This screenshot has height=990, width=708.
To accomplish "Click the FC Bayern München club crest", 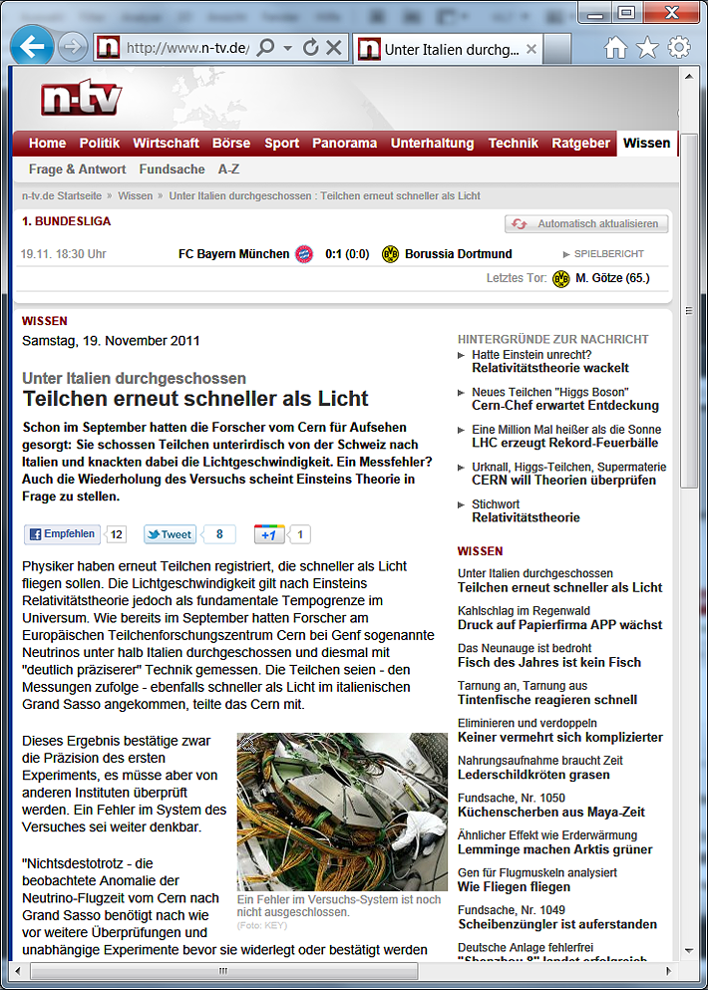I will tap(304, 254).
